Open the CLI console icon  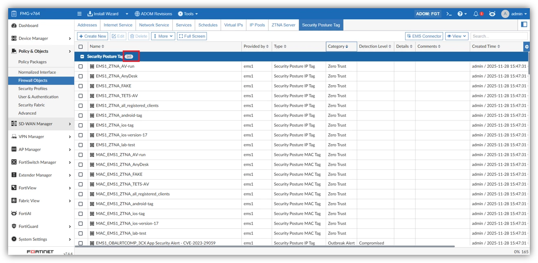[449, 13]
